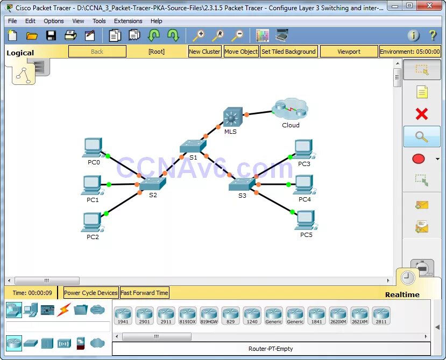Screen dimensions: 446x360
Task: Click the Print icon
Action: [x=70, y=36]
